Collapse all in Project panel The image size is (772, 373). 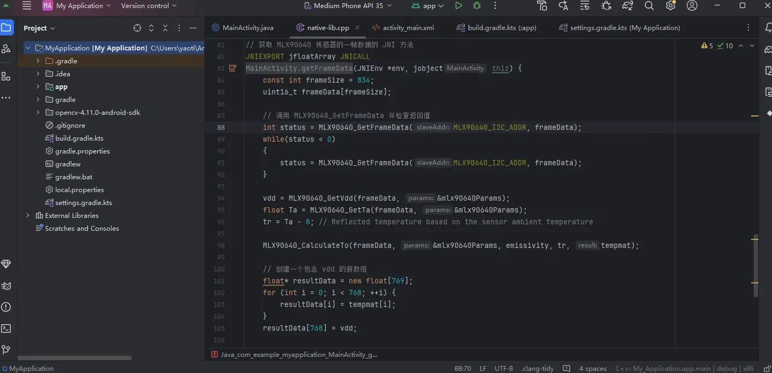click(165, 28)
